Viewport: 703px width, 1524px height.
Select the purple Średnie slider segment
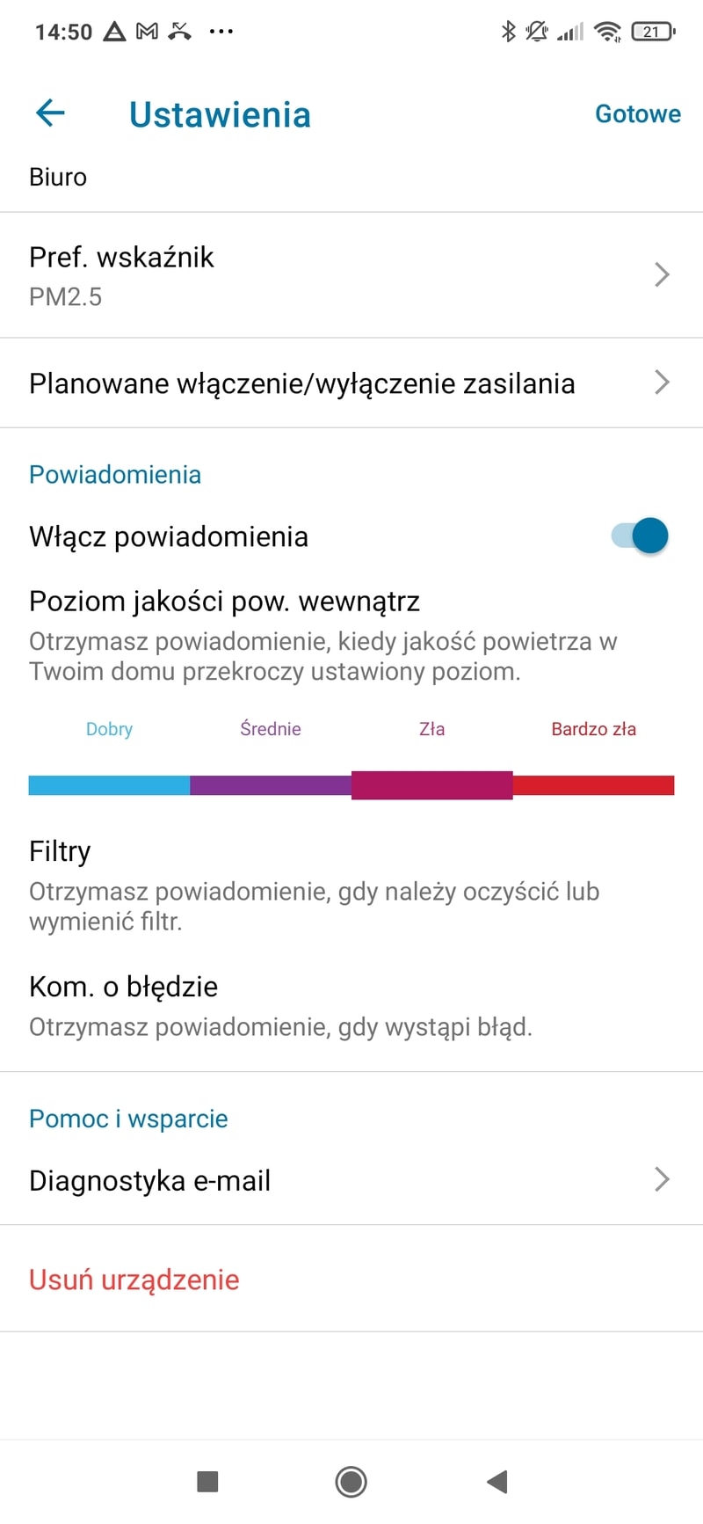tap(271, 784)
